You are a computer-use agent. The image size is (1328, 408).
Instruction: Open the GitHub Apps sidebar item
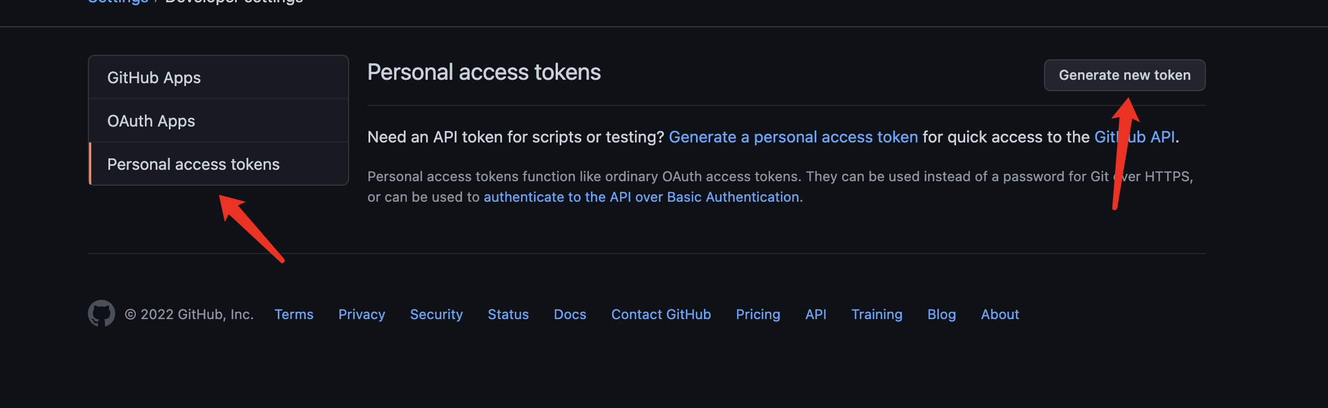pyautogui.click(x=154, y=77)
